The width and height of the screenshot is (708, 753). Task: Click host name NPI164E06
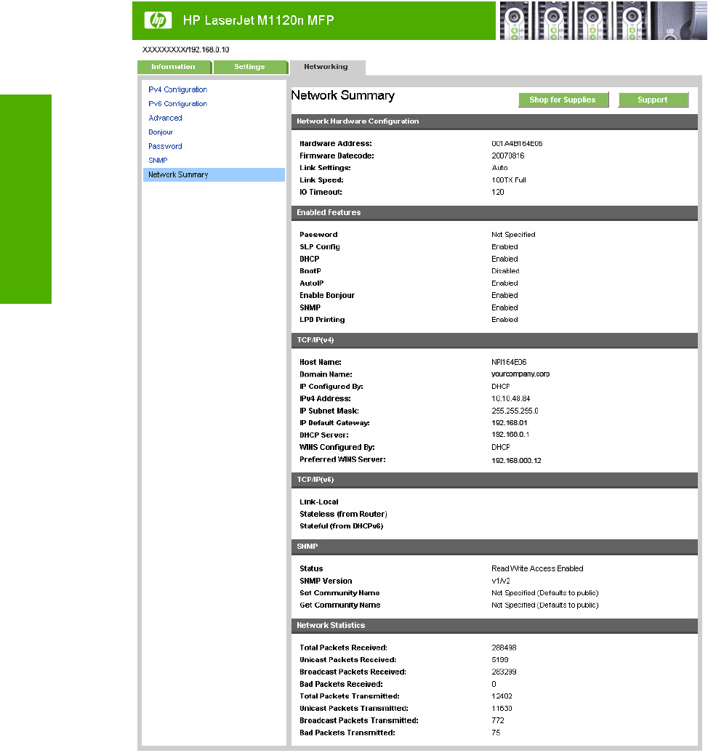509,362
